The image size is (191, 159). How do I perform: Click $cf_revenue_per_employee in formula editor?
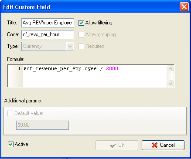[x=60, y=69]
